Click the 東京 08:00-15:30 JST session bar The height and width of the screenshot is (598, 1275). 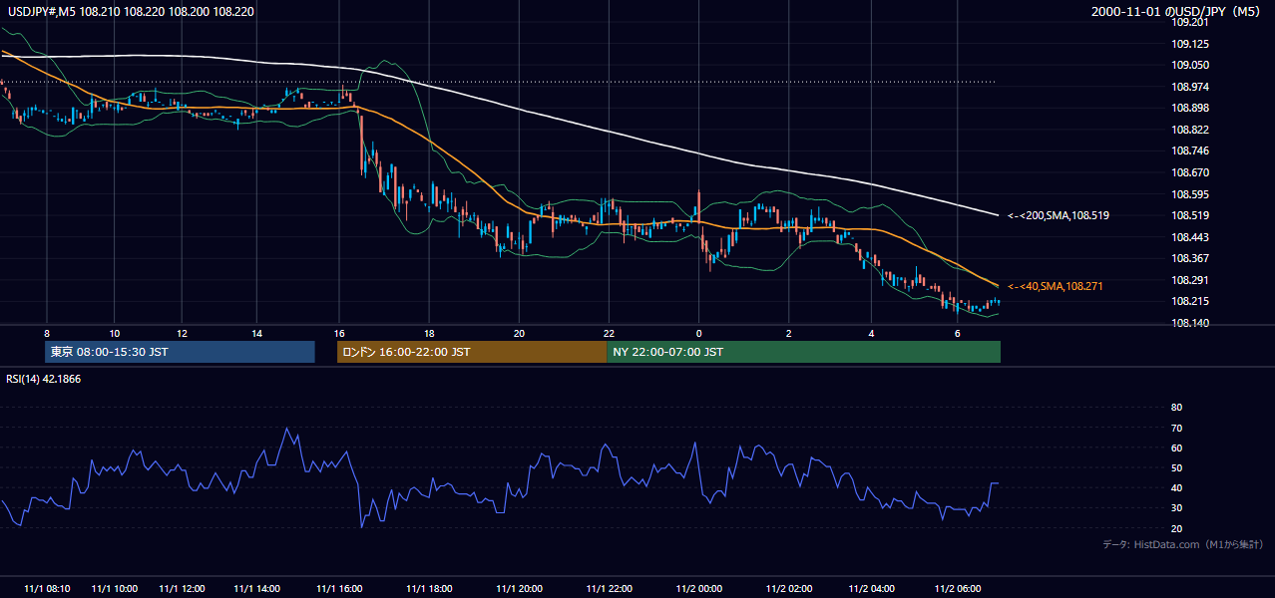coord(180,352)
